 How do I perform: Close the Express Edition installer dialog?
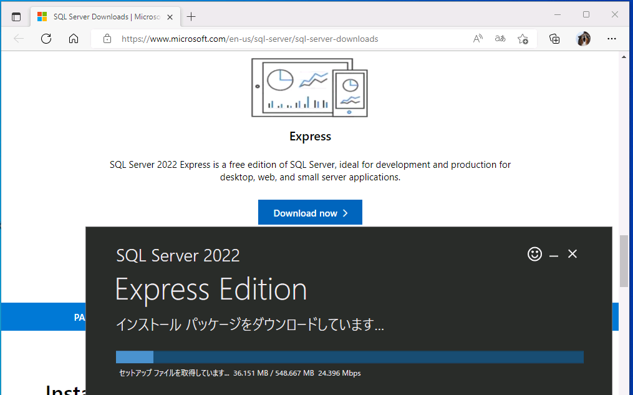point(573,254)
